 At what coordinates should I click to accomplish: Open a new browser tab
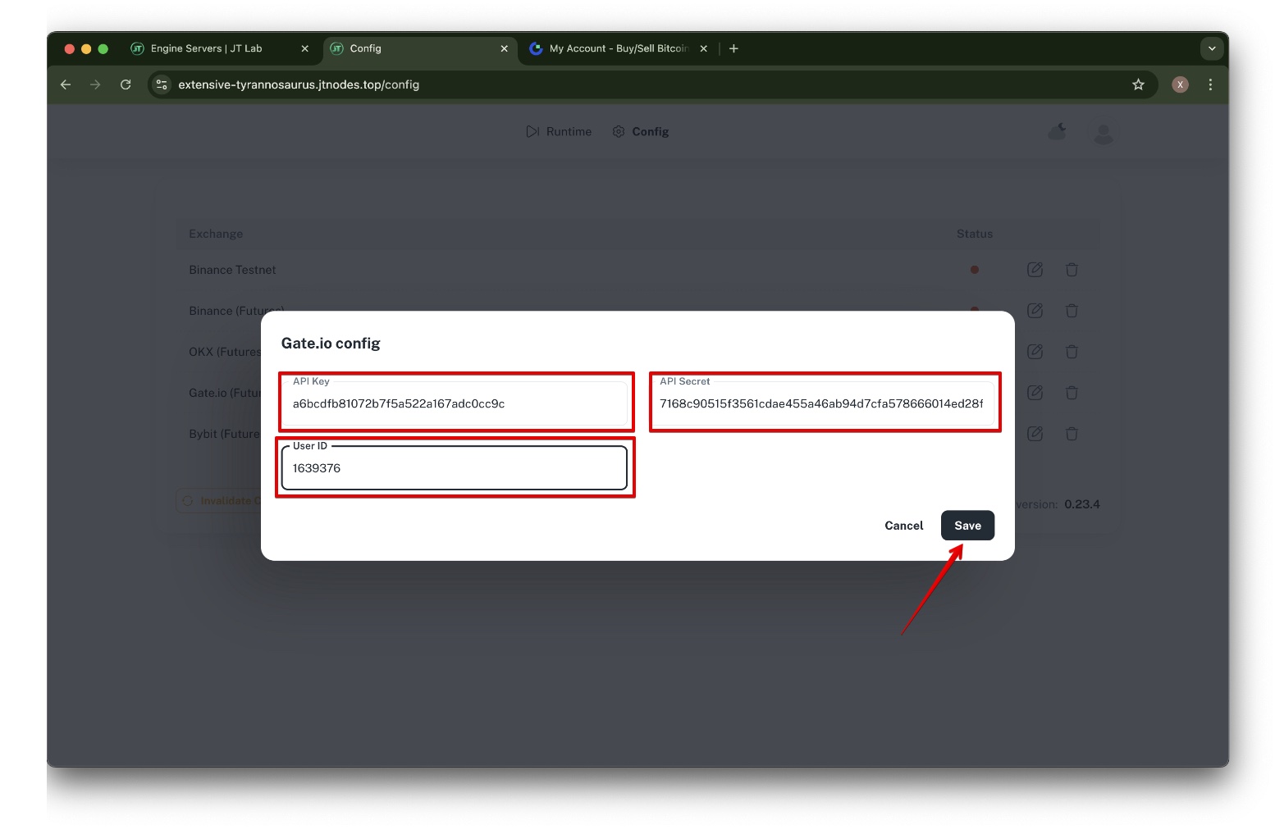733,48
